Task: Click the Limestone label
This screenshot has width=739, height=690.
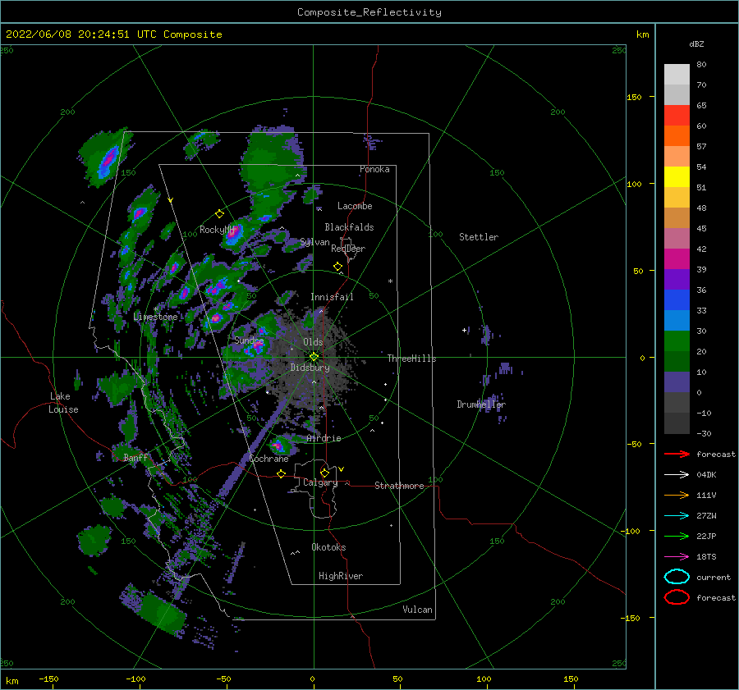Action: coord(155,317)
